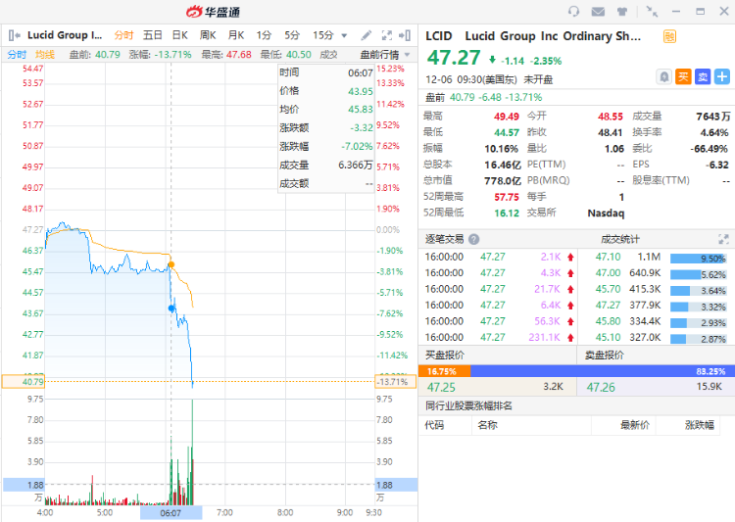735x522 pixels.
Task: Open the customer service headset icon
Action: click(573, 11)
